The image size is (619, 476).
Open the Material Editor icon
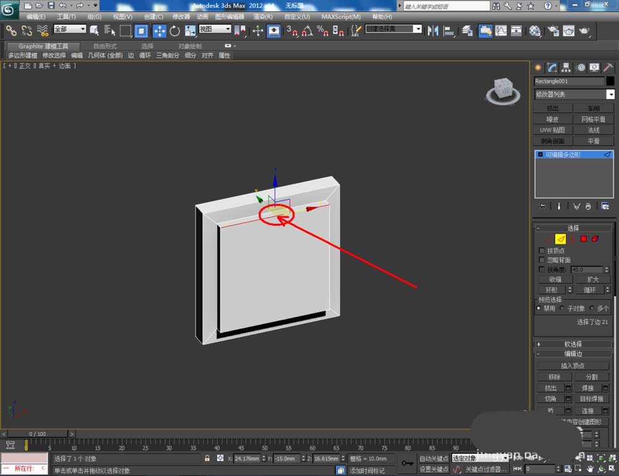(535, 31)
